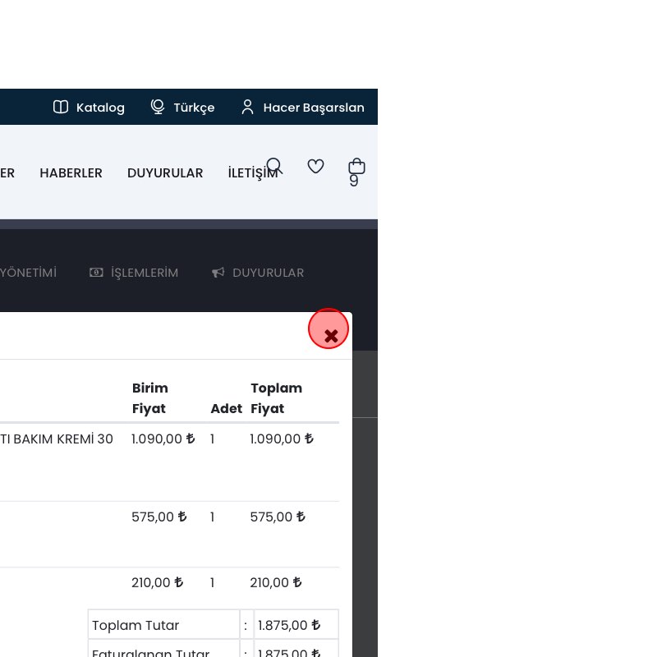
Task: Navigate to the İLETİŞİM page
Action: pos(253,173)
